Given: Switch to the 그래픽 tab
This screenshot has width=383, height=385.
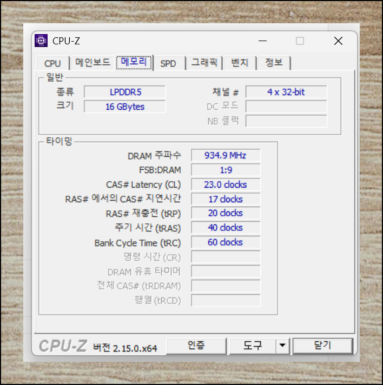Looking at the screenshot, I should 204,63.
